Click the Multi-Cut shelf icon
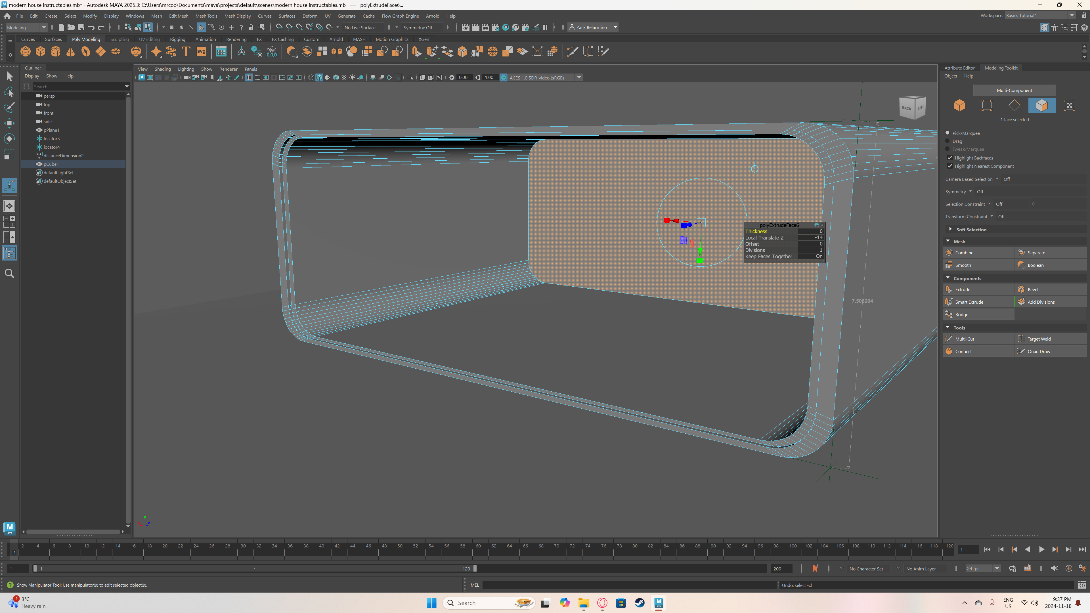 pos(573,52)
